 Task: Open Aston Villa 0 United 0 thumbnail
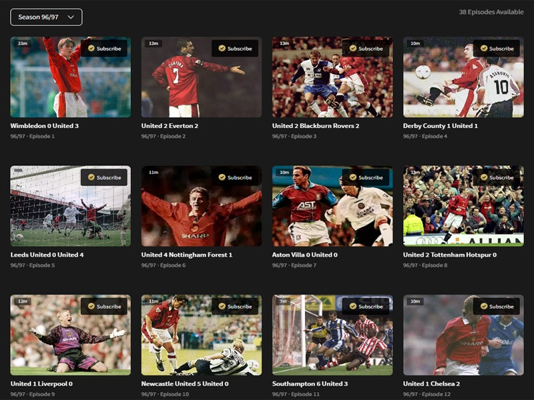(332, 206)
